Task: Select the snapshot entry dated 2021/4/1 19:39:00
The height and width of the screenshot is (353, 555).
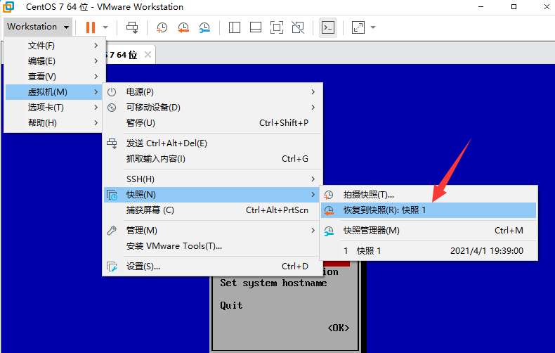Action: click(429, 250)
